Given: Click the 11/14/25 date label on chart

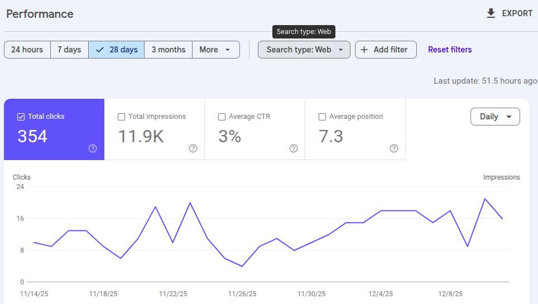Looking at the screenshot, I should click(34, 294).
